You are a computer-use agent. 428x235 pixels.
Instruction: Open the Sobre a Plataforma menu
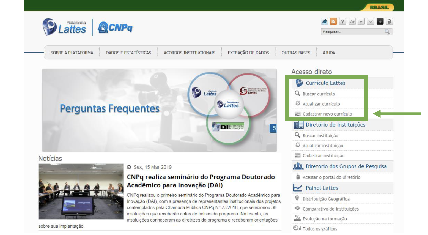(72, 53)
